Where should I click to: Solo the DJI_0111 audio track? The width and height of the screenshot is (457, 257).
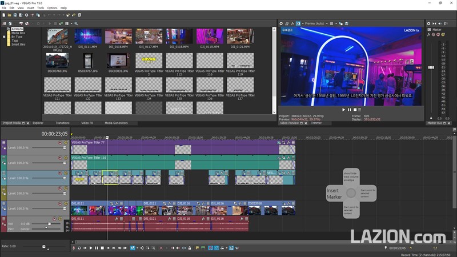click(61, 219)
